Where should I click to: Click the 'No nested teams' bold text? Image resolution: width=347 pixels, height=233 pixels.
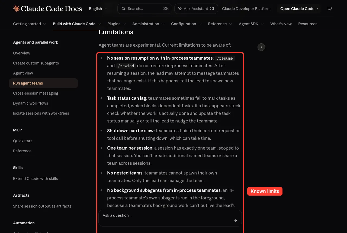coord(125,173)
